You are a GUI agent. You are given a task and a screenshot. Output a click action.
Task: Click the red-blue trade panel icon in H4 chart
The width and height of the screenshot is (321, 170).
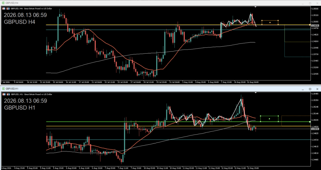tap(8, 8)
